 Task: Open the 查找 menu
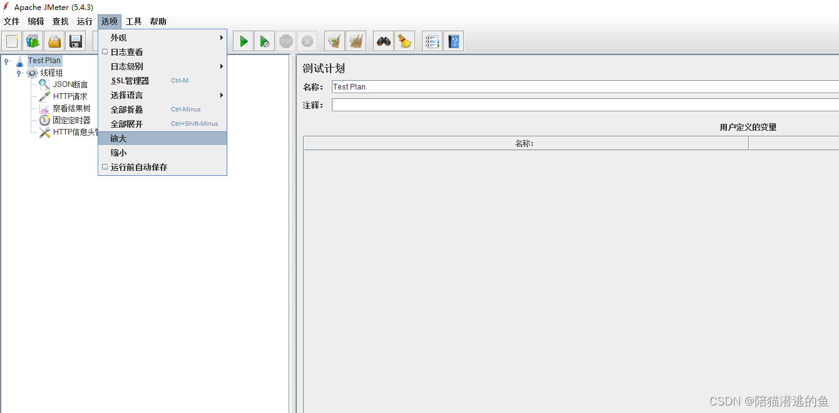tap(61, 21)
